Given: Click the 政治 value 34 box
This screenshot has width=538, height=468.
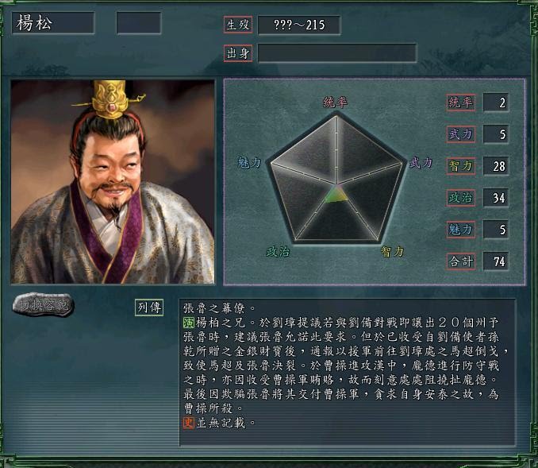Looking at the screenshot, I should [496, 198].
